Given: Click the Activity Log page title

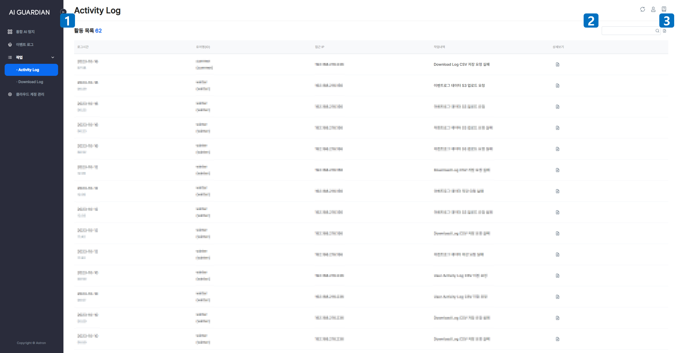Looking at the screenshot, I should (x=97, y=11).
